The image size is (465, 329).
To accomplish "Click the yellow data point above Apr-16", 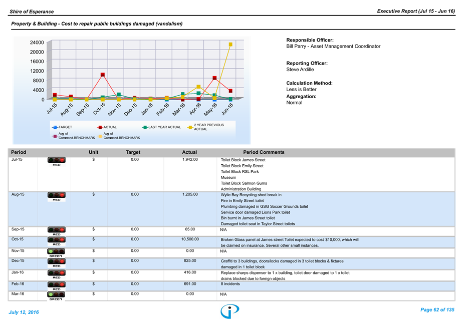I will click(198, 87).
